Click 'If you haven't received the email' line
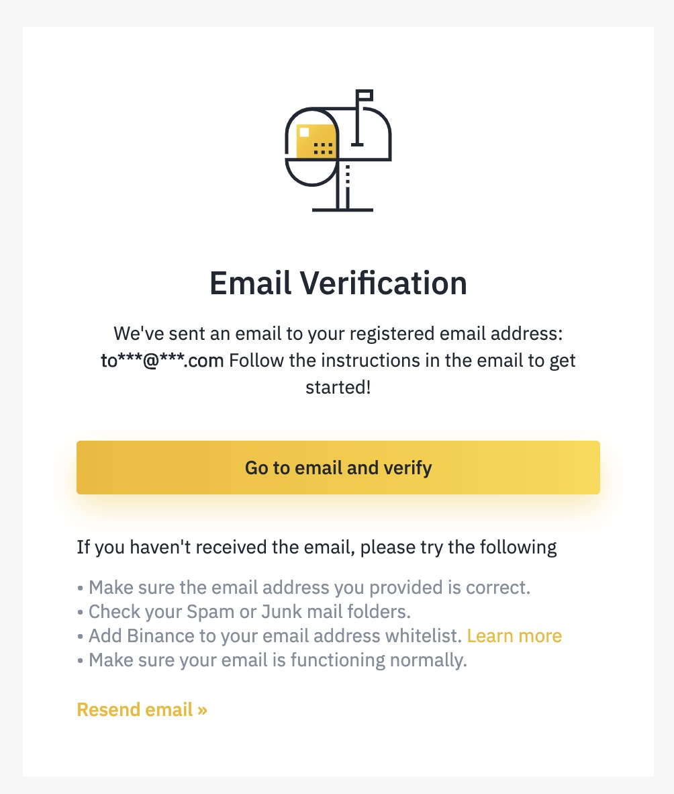The height and width of the screenshot is (794, 674). coord(317,547)
